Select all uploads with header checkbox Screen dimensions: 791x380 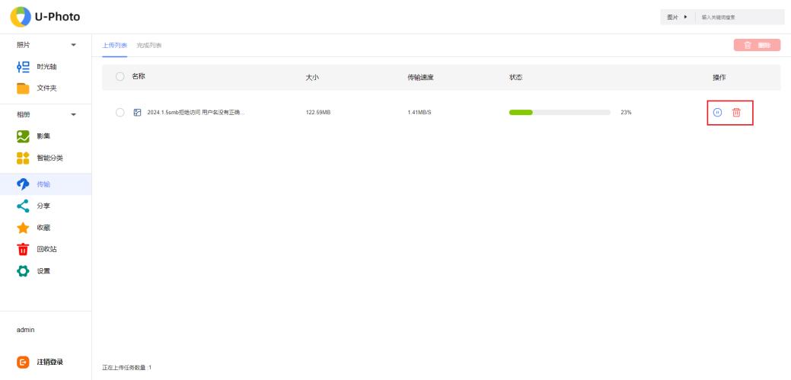(x=120, y=77)
